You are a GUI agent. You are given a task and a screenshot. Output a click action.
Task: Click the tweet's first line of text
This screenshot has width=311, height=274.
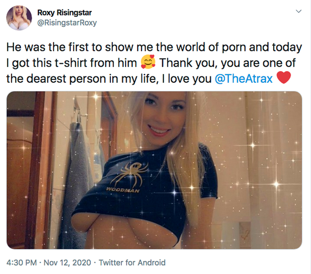154,48
